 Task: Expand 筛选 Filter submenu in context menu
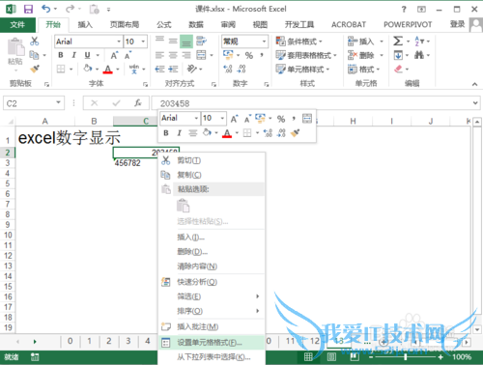[x=212, y=296]
